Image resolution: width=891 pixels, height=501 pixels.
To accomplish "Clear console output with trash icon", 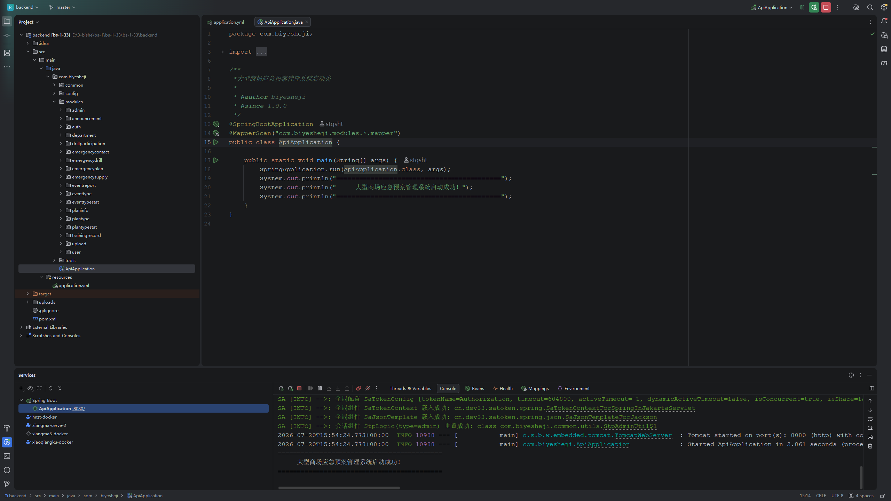I will click(870, 446).
